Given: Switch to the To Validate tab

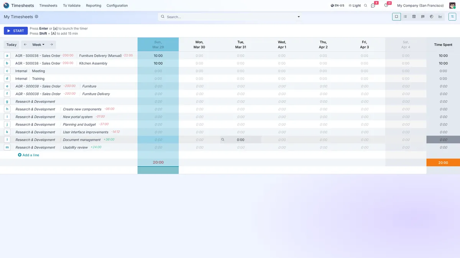Looking at the screenshot, I should [x=72, y=5].
